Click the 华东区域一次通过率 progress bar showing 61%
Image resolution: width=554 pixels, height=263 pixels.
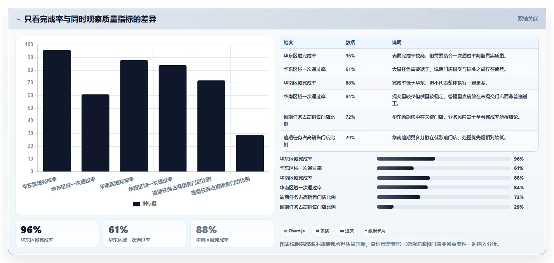pos(444,168)
